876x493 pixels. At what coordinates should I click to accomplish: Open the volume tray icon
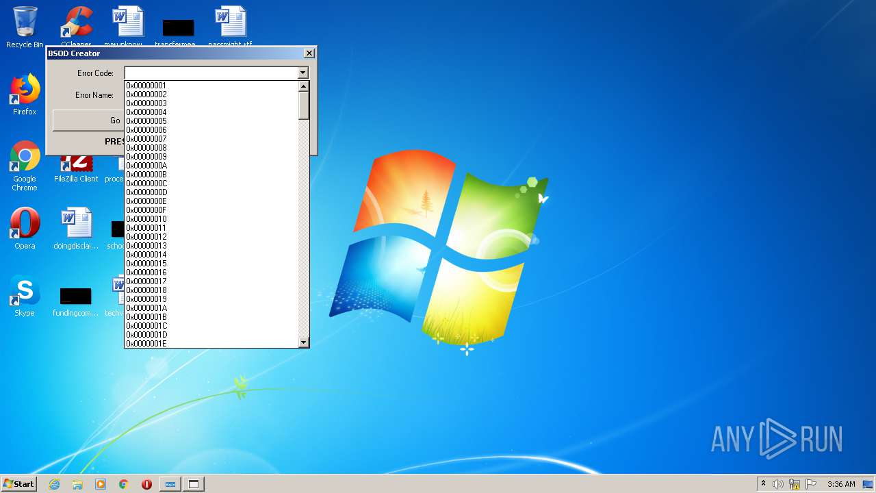777,484
